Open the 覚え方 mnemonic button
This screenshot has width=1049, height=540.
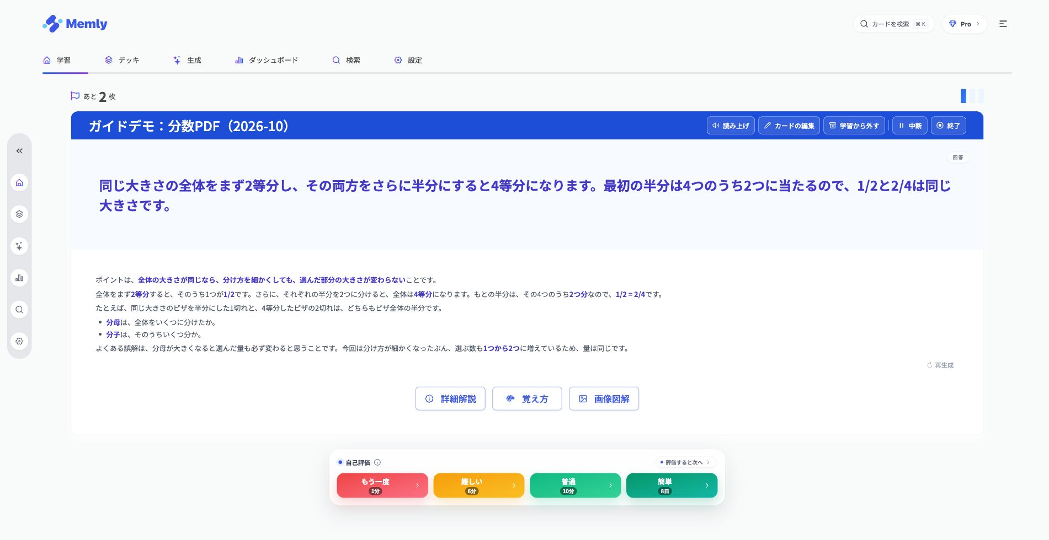pyautogui.click(x=527, y=399)
